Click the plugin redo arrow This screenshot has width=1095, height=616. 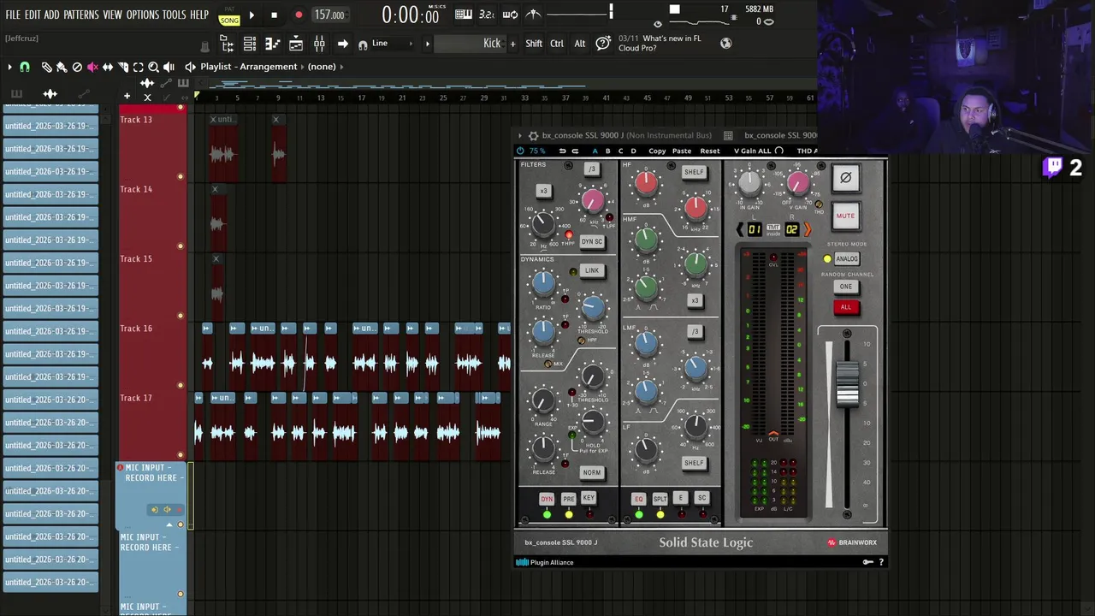(x=575, y=151)
